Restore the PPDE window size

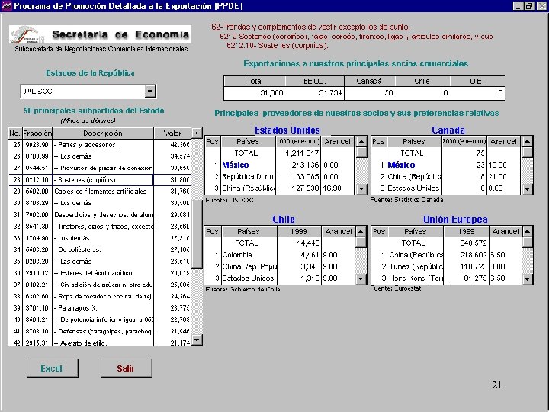[x=528, y=6]
